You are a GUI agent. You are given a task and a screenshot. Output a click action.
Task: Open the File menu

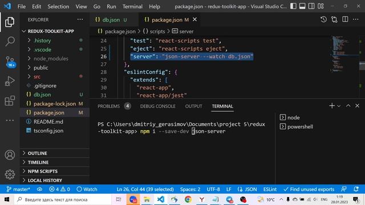click(x=22, y=6)
